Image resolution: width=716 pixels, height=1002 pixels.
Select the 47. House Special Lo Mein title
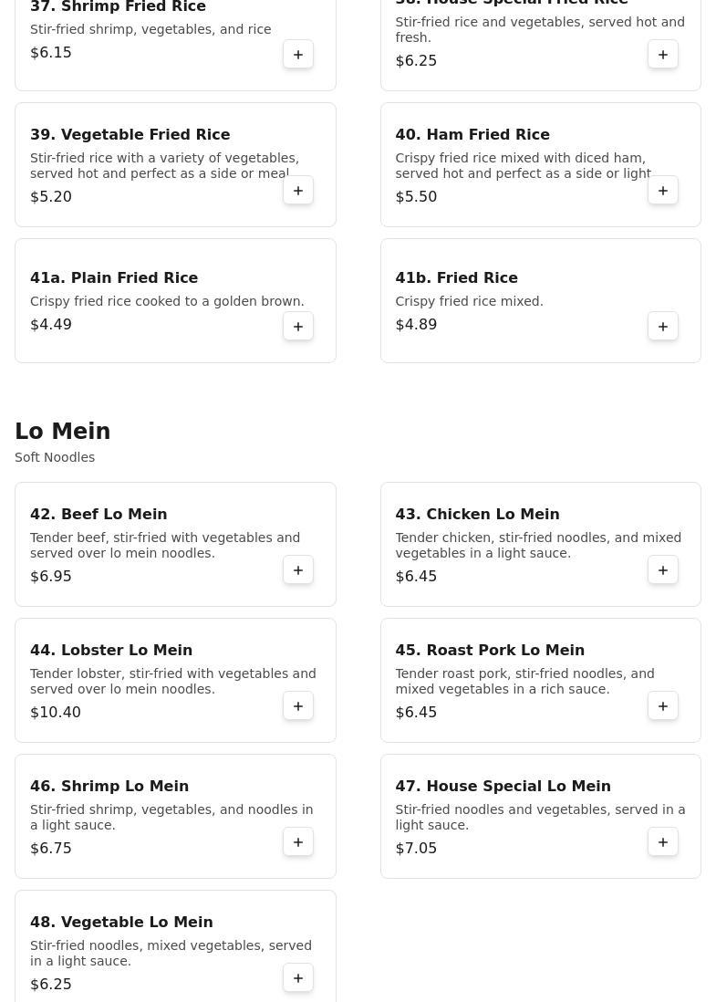503,786
